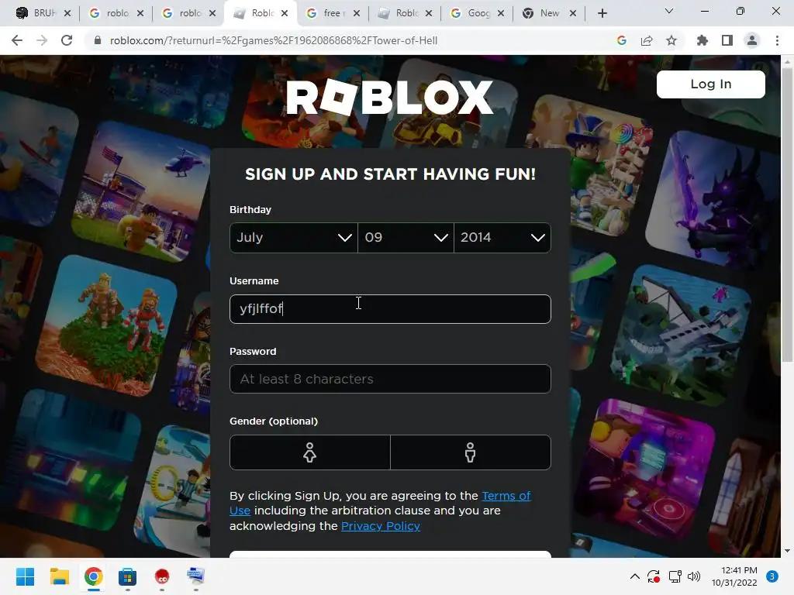Focus the Username input field
Image resolution: width=794 pixels, height=595 pixels.
point(390,308)
